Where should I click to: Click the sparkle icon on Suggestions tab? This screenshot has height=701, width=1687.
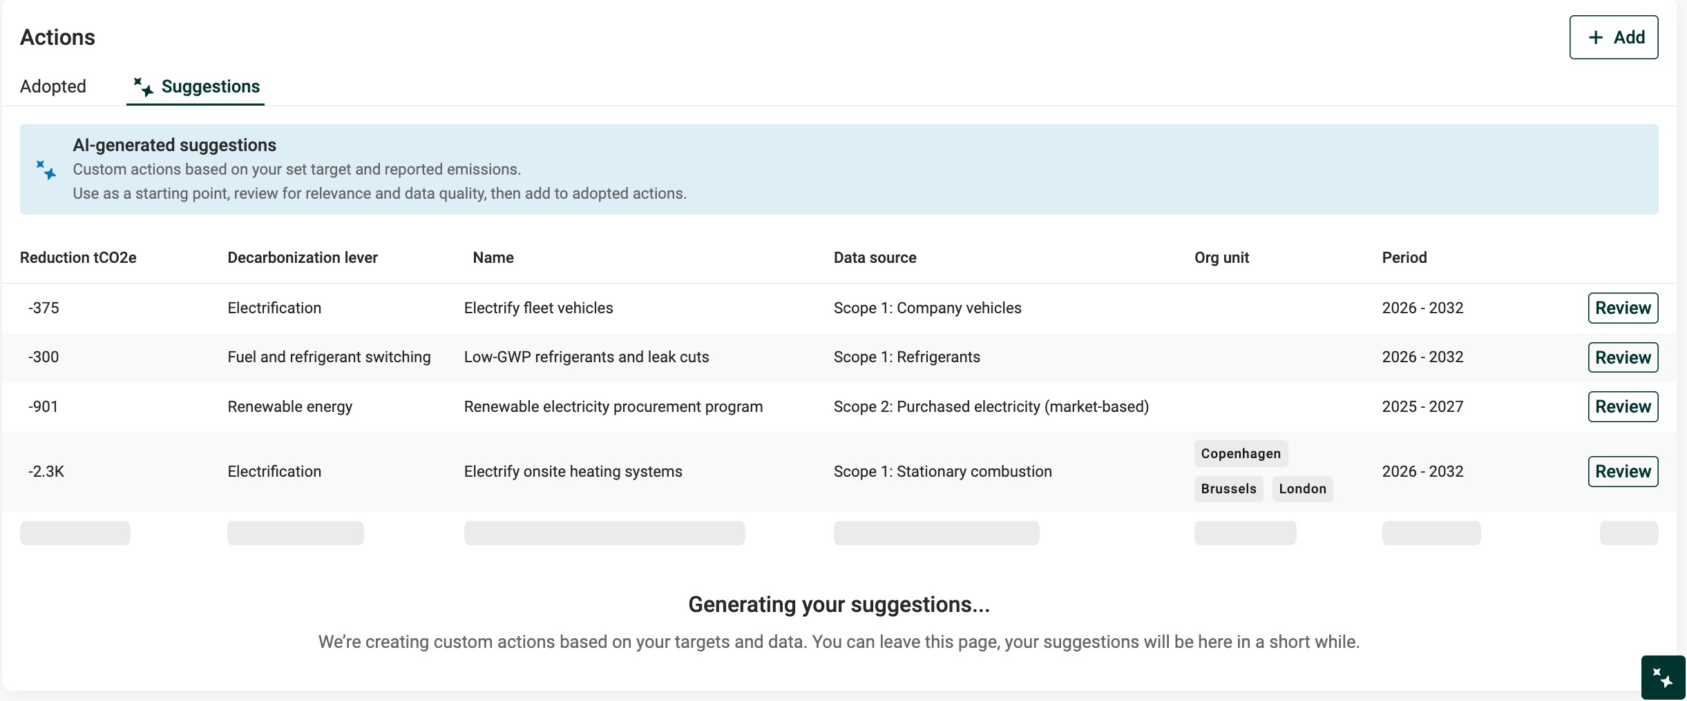tap(144, 87)
